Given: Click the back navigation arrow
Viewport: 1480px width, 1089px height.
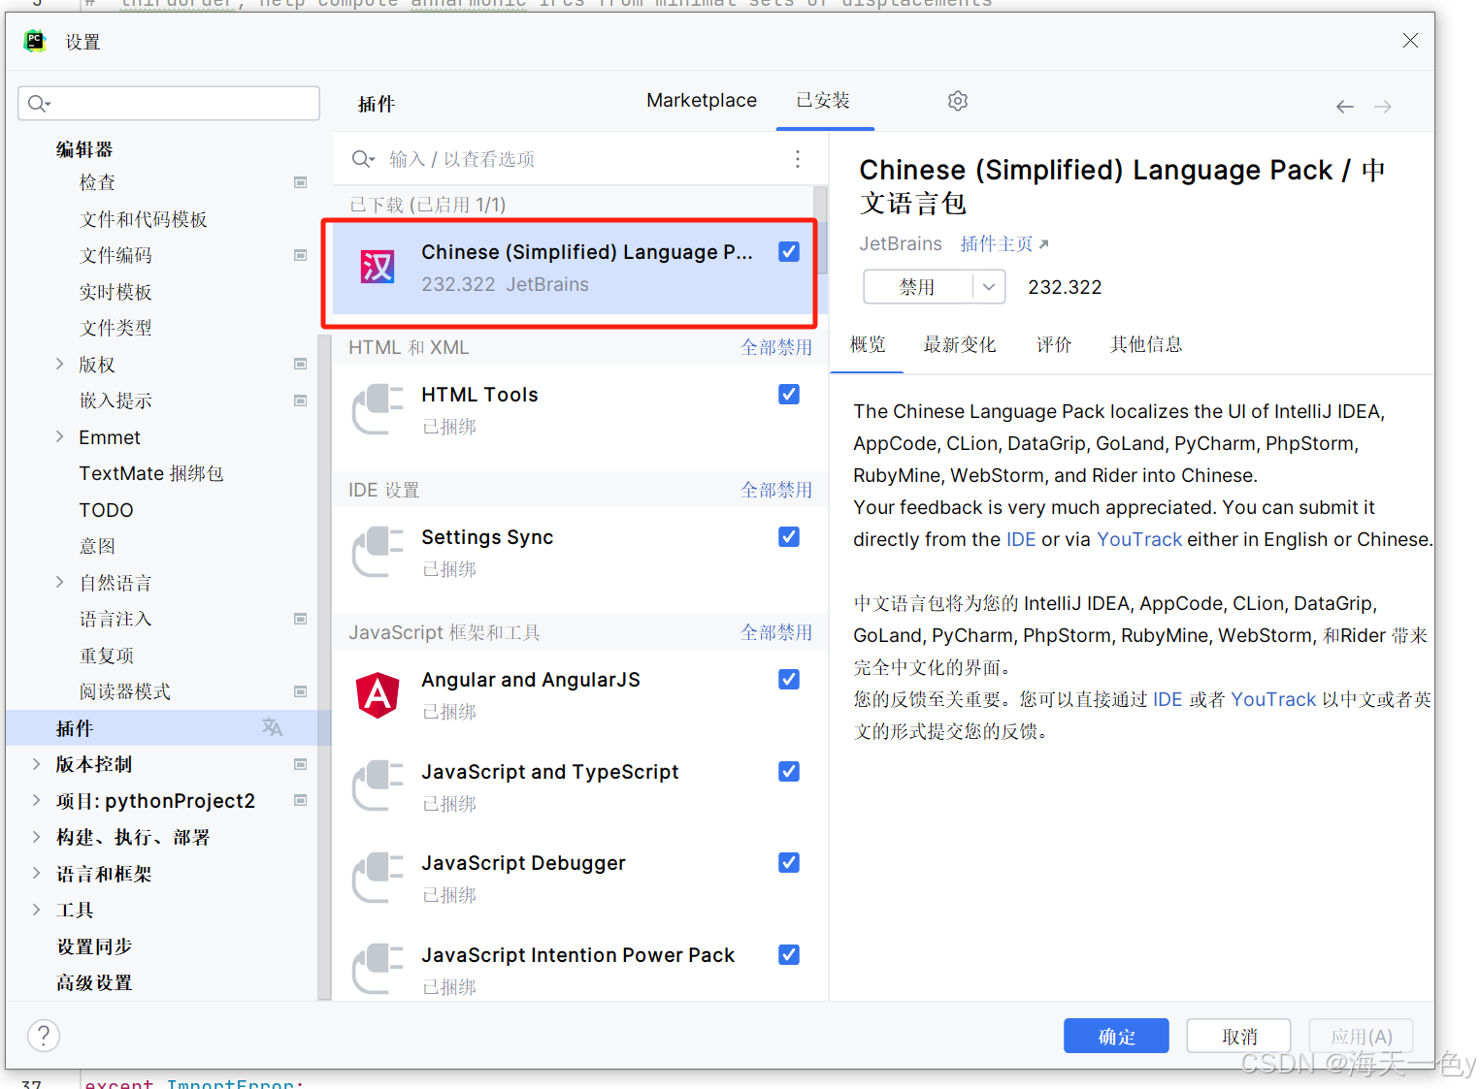Looking at the screenshot, I should [x=1344, y=107].
